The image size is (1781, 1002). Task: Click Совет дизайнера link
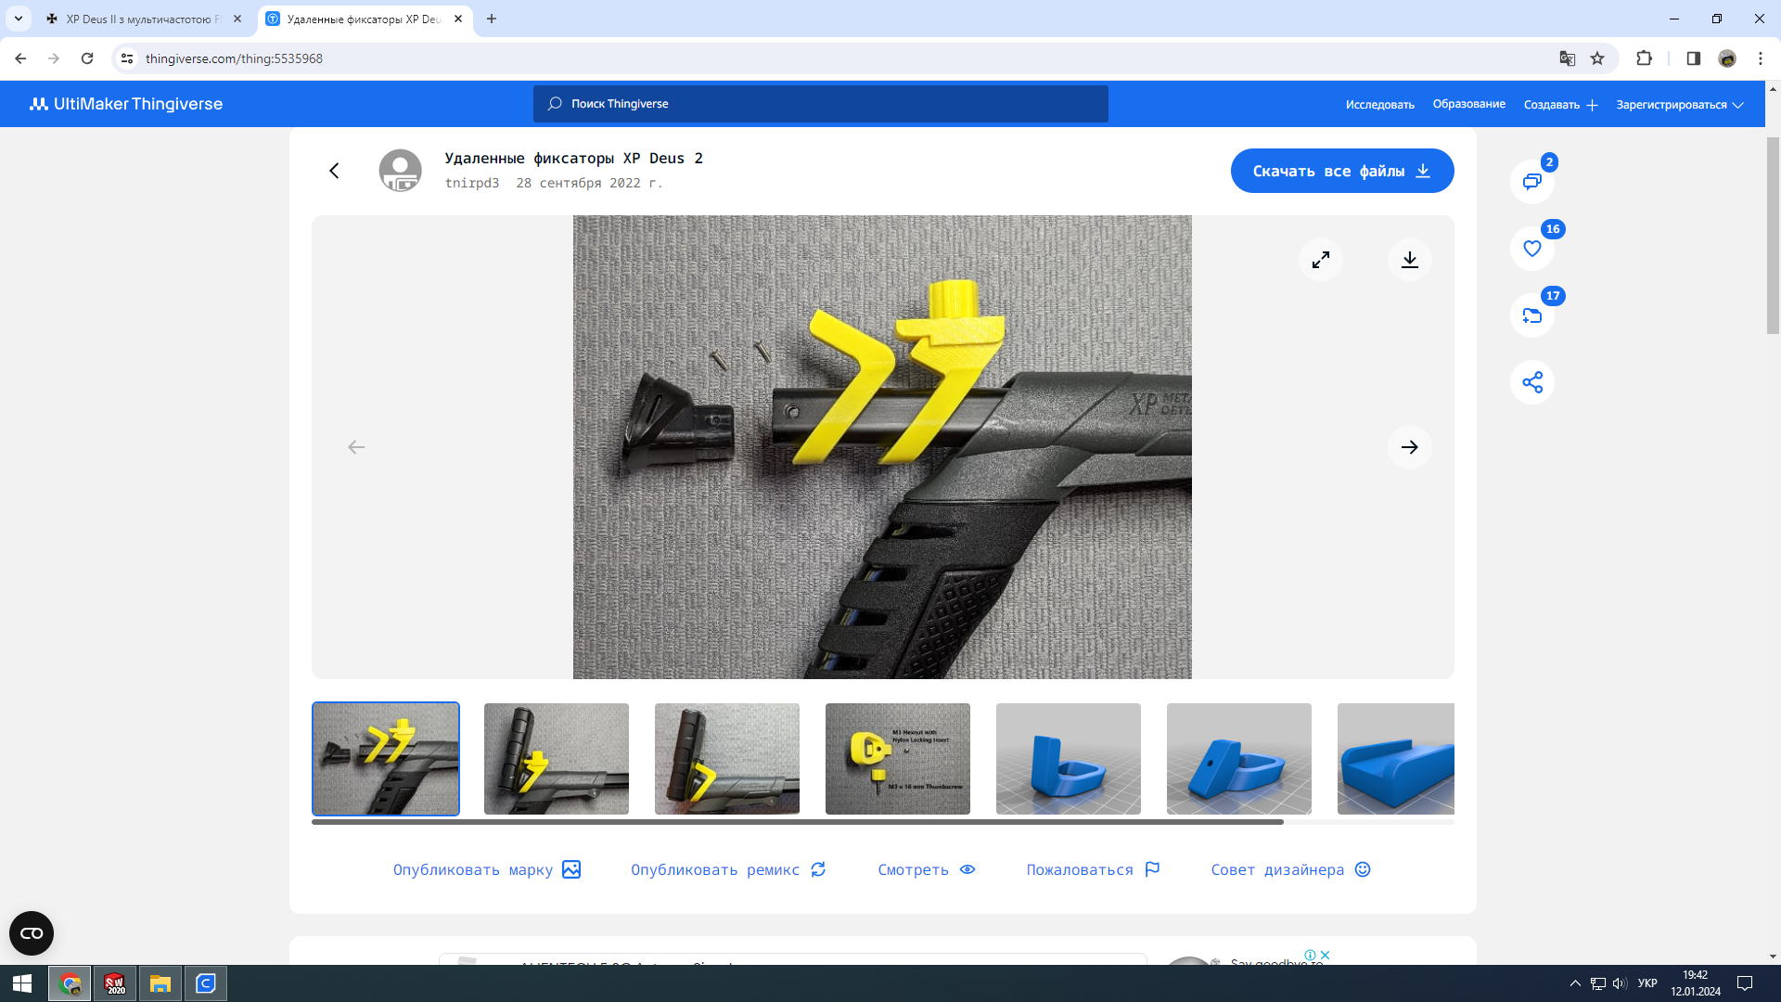(1290, 869)
